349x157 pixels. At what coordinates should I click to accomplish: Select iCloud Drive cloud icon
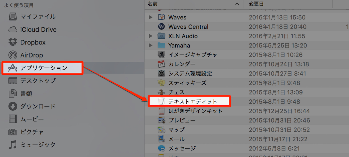tap(13, 30)
